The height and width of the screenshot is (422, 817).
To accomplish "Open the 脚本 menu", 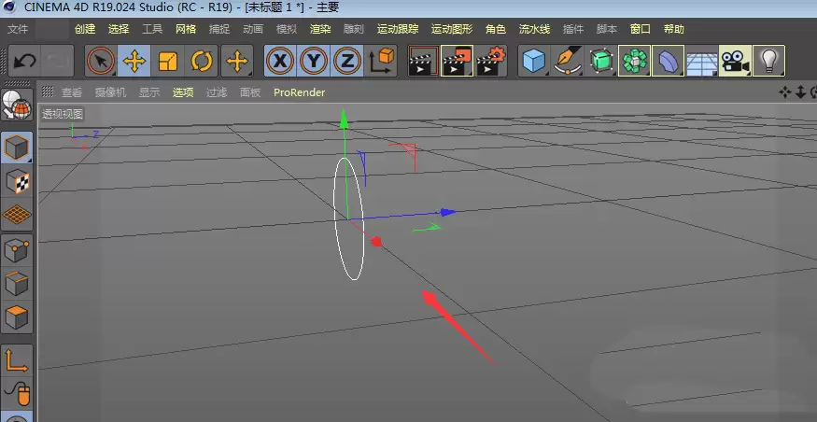I will [607, 29].
